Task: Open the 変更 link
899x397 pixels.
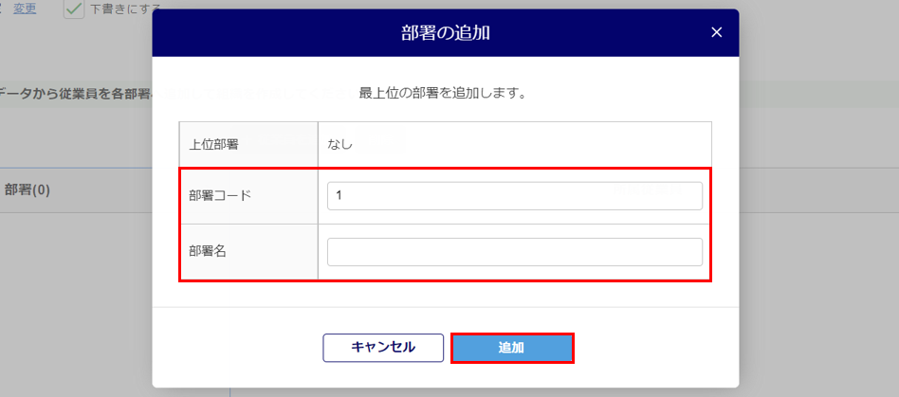Action: click(x=25, y=9)
